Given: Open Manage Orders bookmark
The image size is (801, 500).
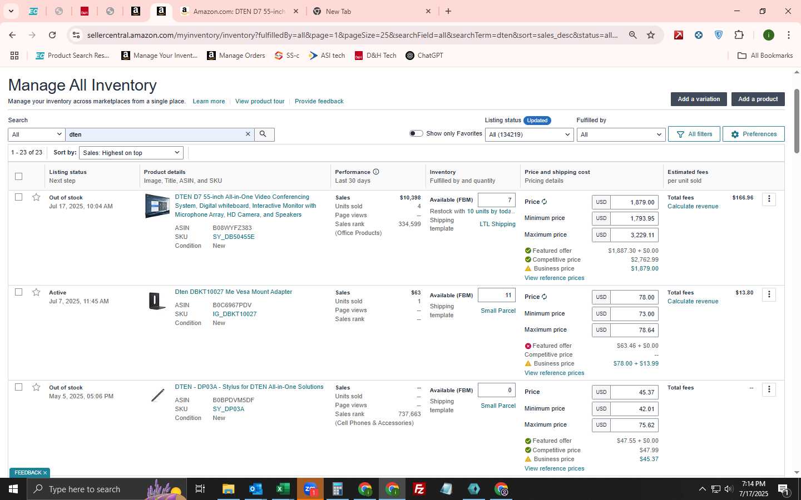Looking at the screenshot, I should pyautogui.click(x=236, y=56).
